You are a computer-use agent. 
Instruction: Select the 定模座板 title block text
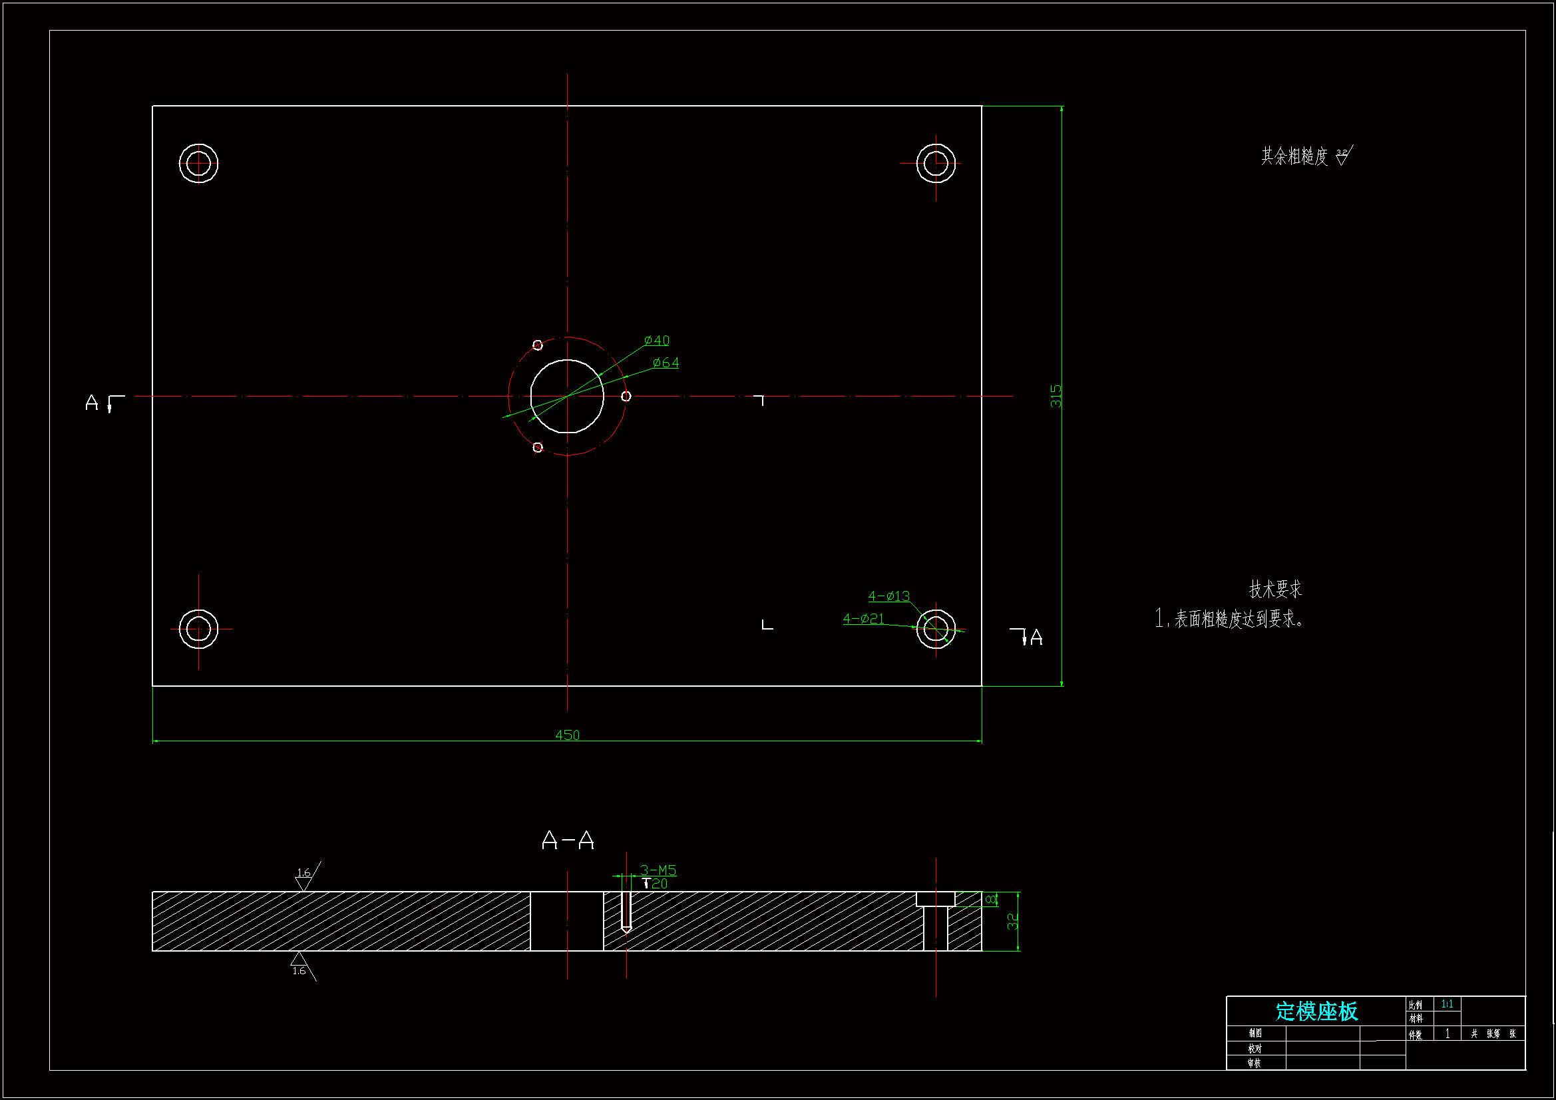tap(1316, 1011)
